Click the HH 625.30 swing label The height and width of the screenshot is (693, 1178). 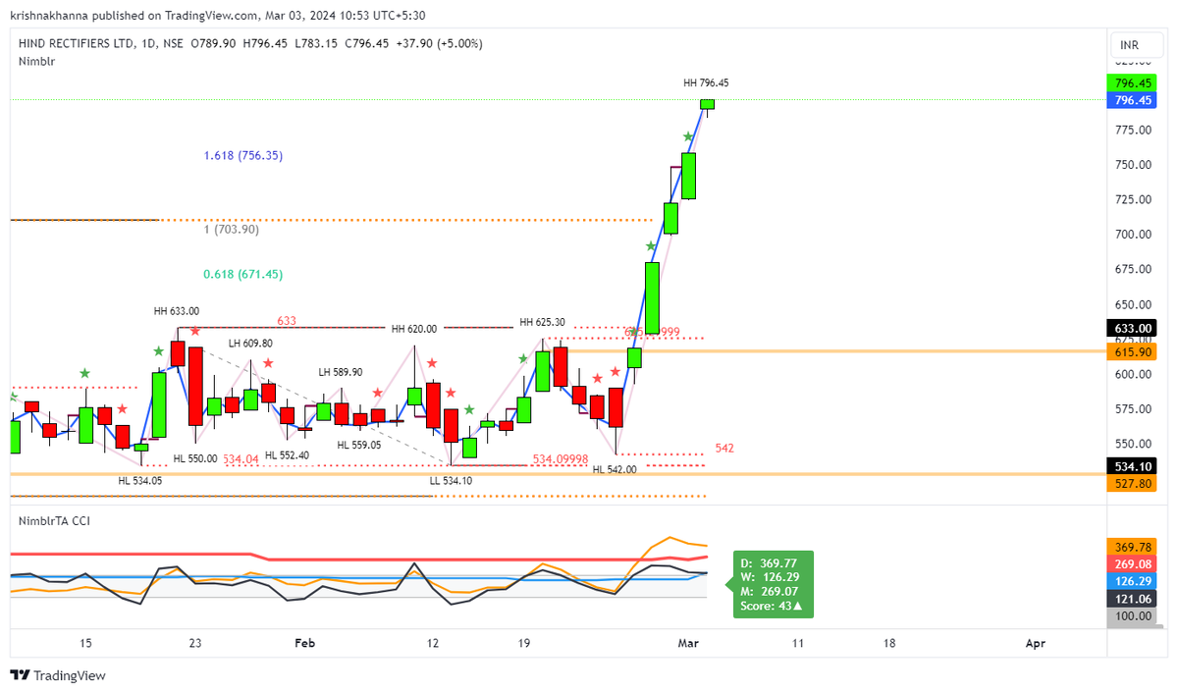542,322
